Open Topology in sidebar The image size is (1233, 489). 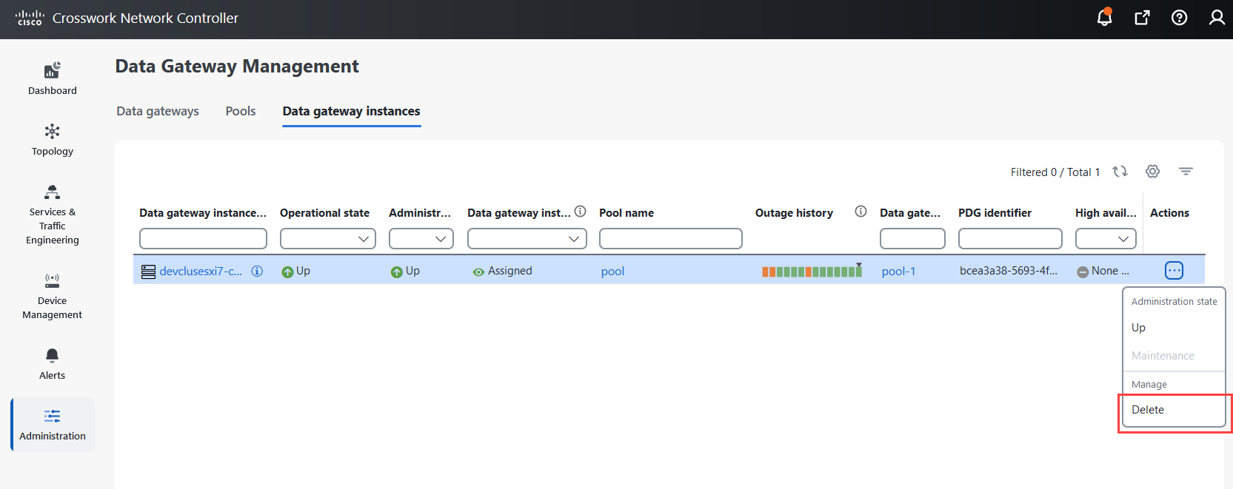(52, 140)
